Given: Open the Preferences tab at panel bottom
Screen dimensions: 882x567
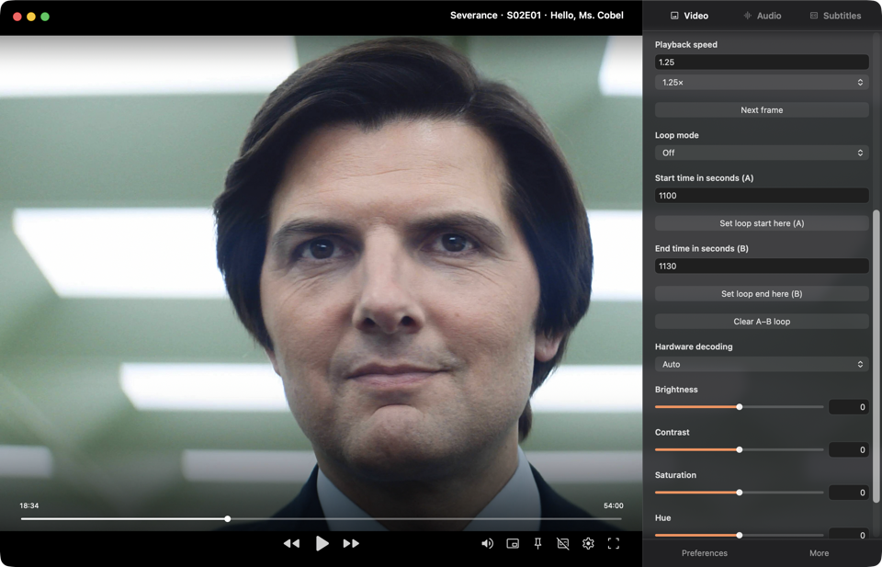Looking at the screenshot, I should [x=705, y=553].
